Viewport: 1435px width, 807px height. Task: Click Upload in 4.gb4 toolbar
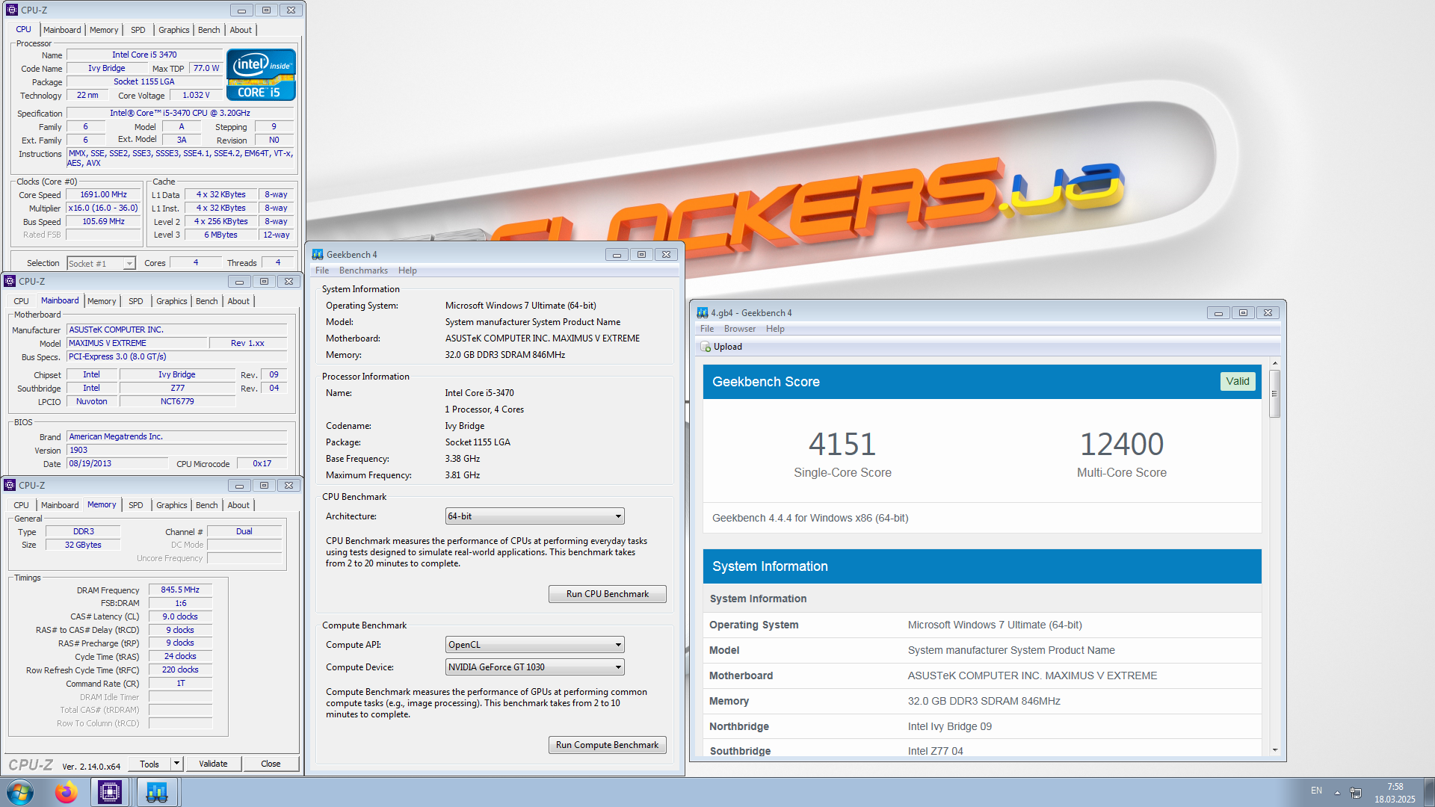721,347
